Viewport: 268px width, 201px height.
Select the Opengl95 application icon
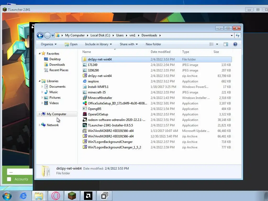click(x=85, y=109)
